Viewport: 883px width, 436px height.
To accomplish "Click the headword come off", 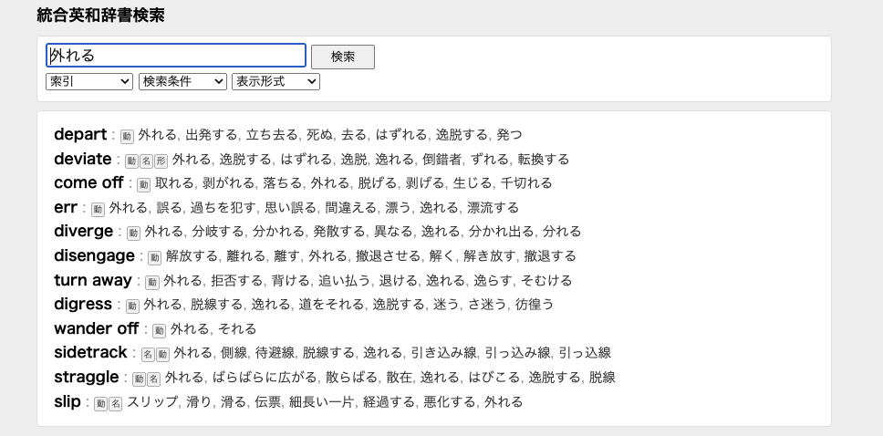I will (x=88, y=183).
